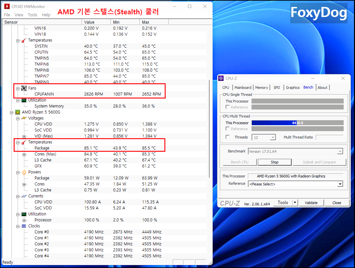This screenshot has height=268, width=355.
Task: Click the HWMonitor vertical scrollbar thumb
Action: tap(209, 129)
